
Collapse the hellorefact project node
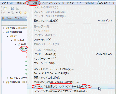[4, 32]
